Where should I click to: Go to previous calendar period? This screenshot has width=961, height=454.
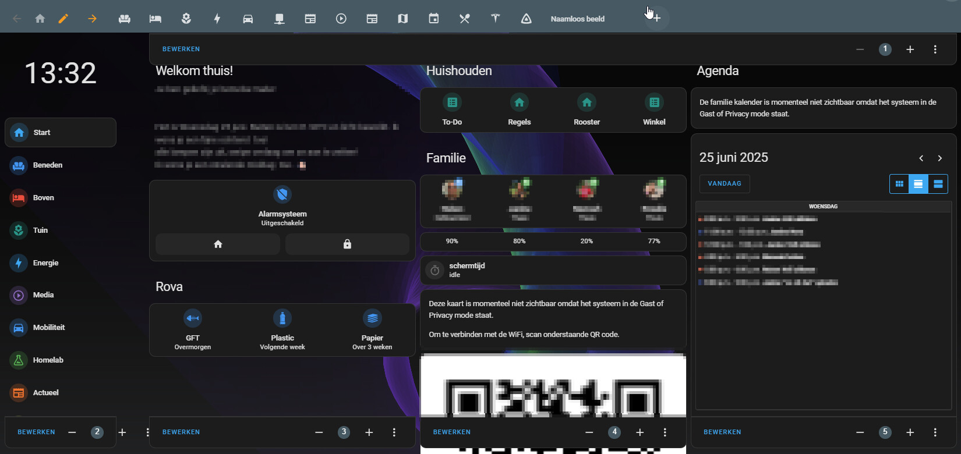[921, 158]
